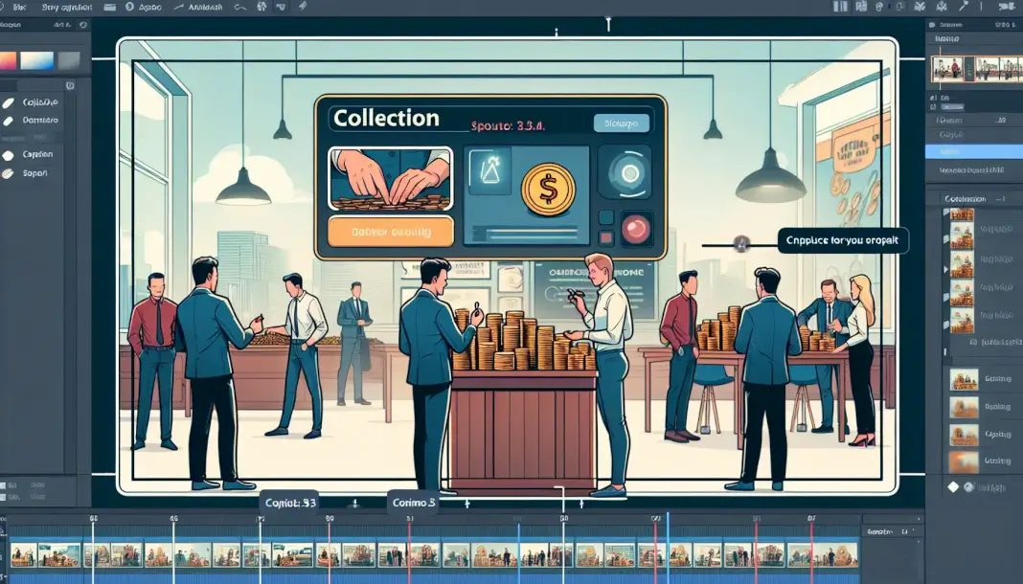This screenshot has height=584, width=1023.
Task: Expand the Collection section in right panel
Action: pos(966,199)
